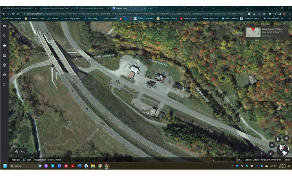This screenshot has height=181, width=292.
Task: Open the Projects pin icon in the sidebar
Action: click(4, 65)
